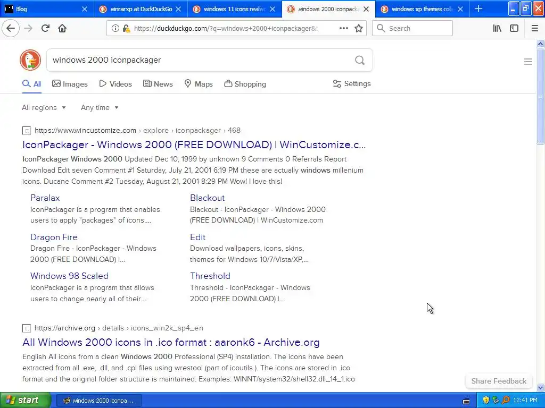
Task: Open the Firefox hamburger menu
Action: [534, 29]
